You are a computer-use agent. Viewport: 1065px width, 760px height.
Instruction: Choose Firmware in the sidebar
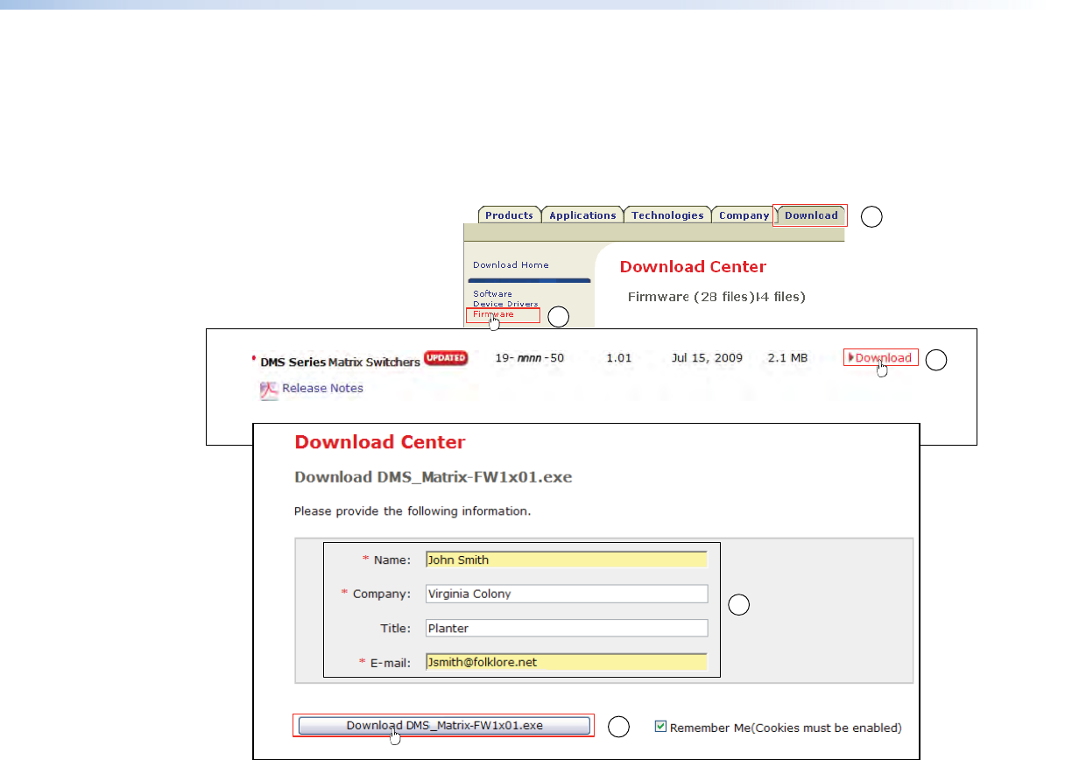pos(494,314)
